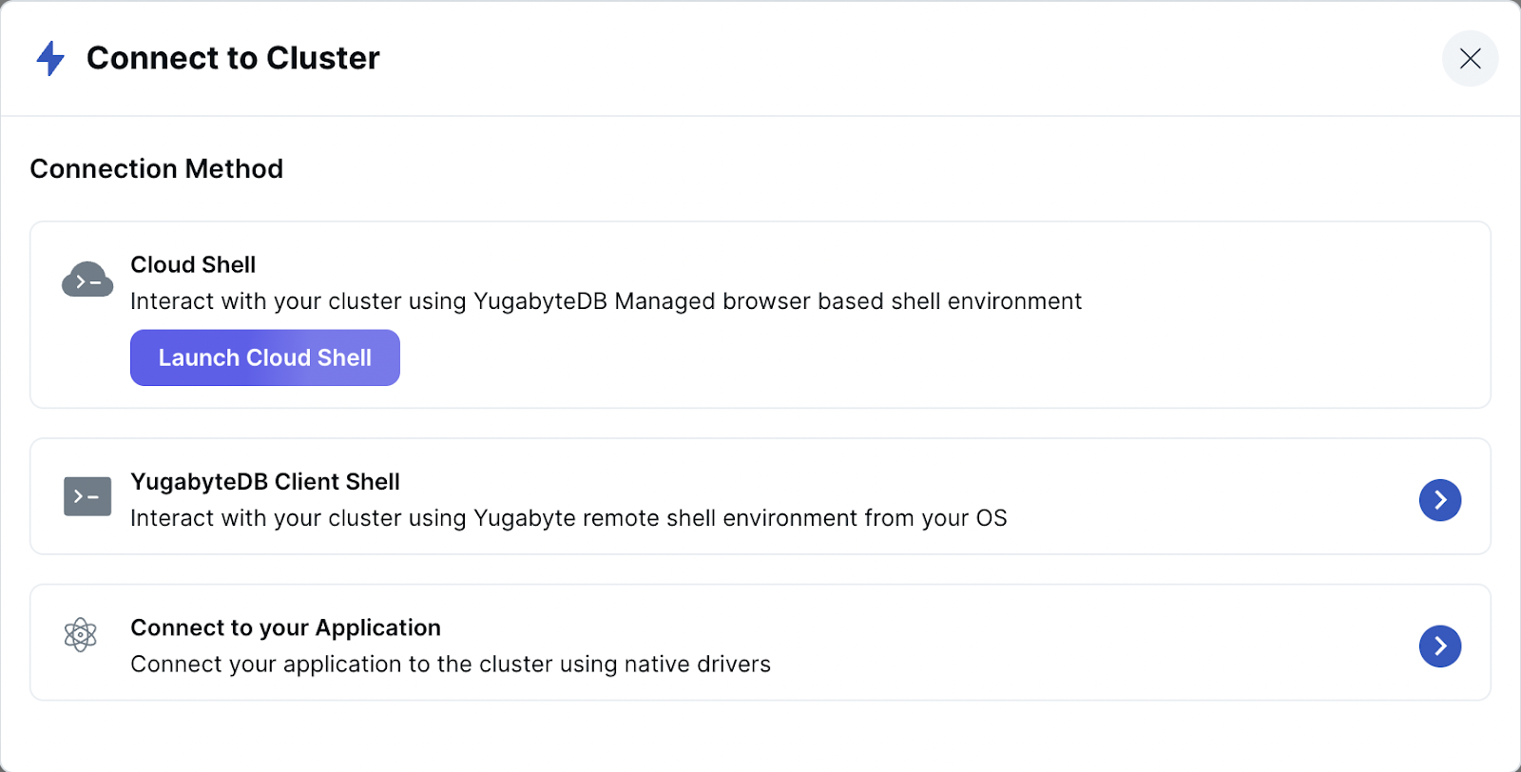Click the lightning bolt icon in header
Viewport: 1521px width, 772px height.
pyautogui.click(x=50, y=58)
